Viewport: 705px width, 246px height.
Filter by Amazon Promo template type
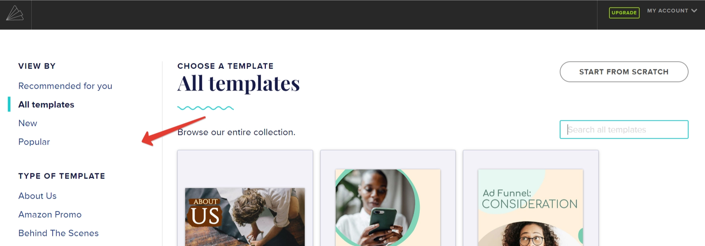pyautogui.click(x=50, y=215)
